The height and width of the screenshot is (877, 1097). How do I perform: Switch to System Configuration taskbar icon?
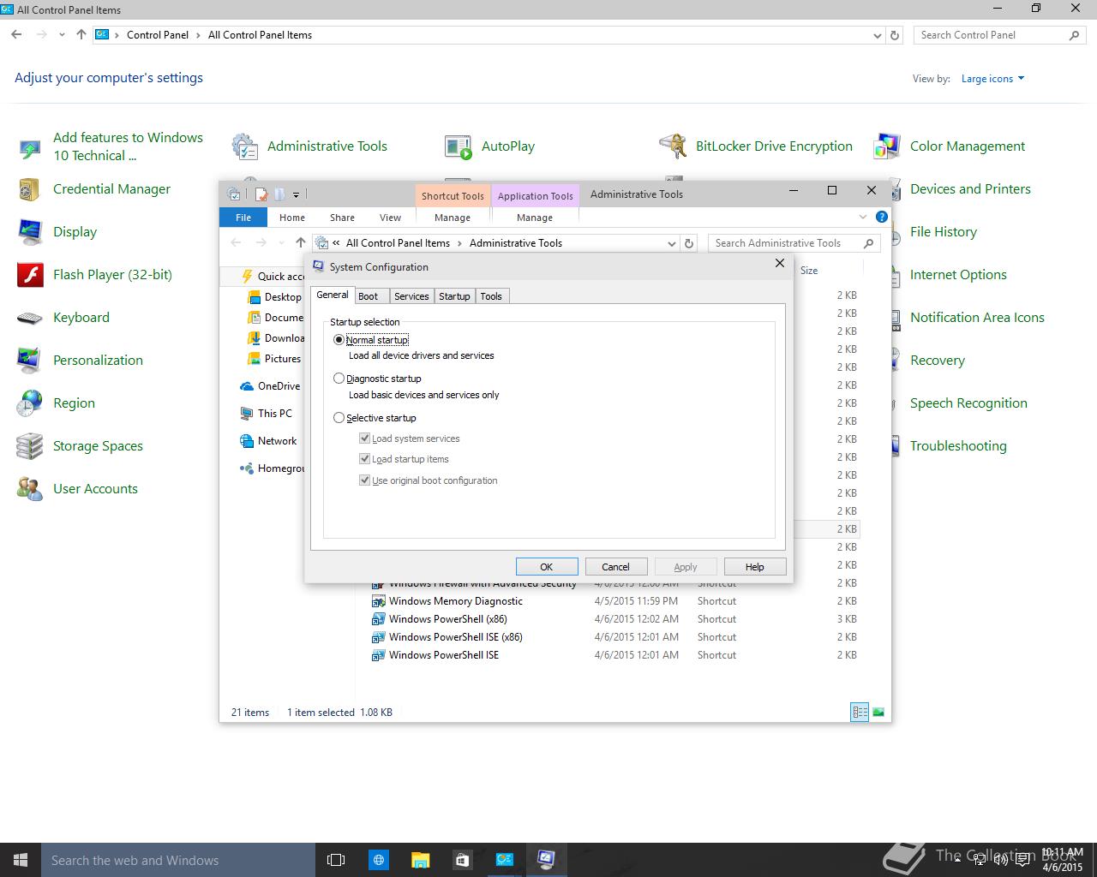[546, 860]
